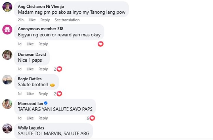The width and height of the screenshot is (213, 140).
Task: Reply to Mamocod Ian's TATAK ARG comment
Action: pos(43,118)
